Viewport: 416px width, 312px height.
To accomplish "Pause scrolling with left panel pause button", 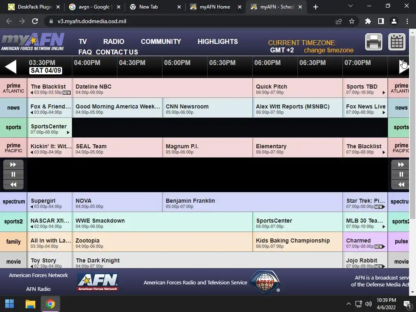I will tap(13, 174).
